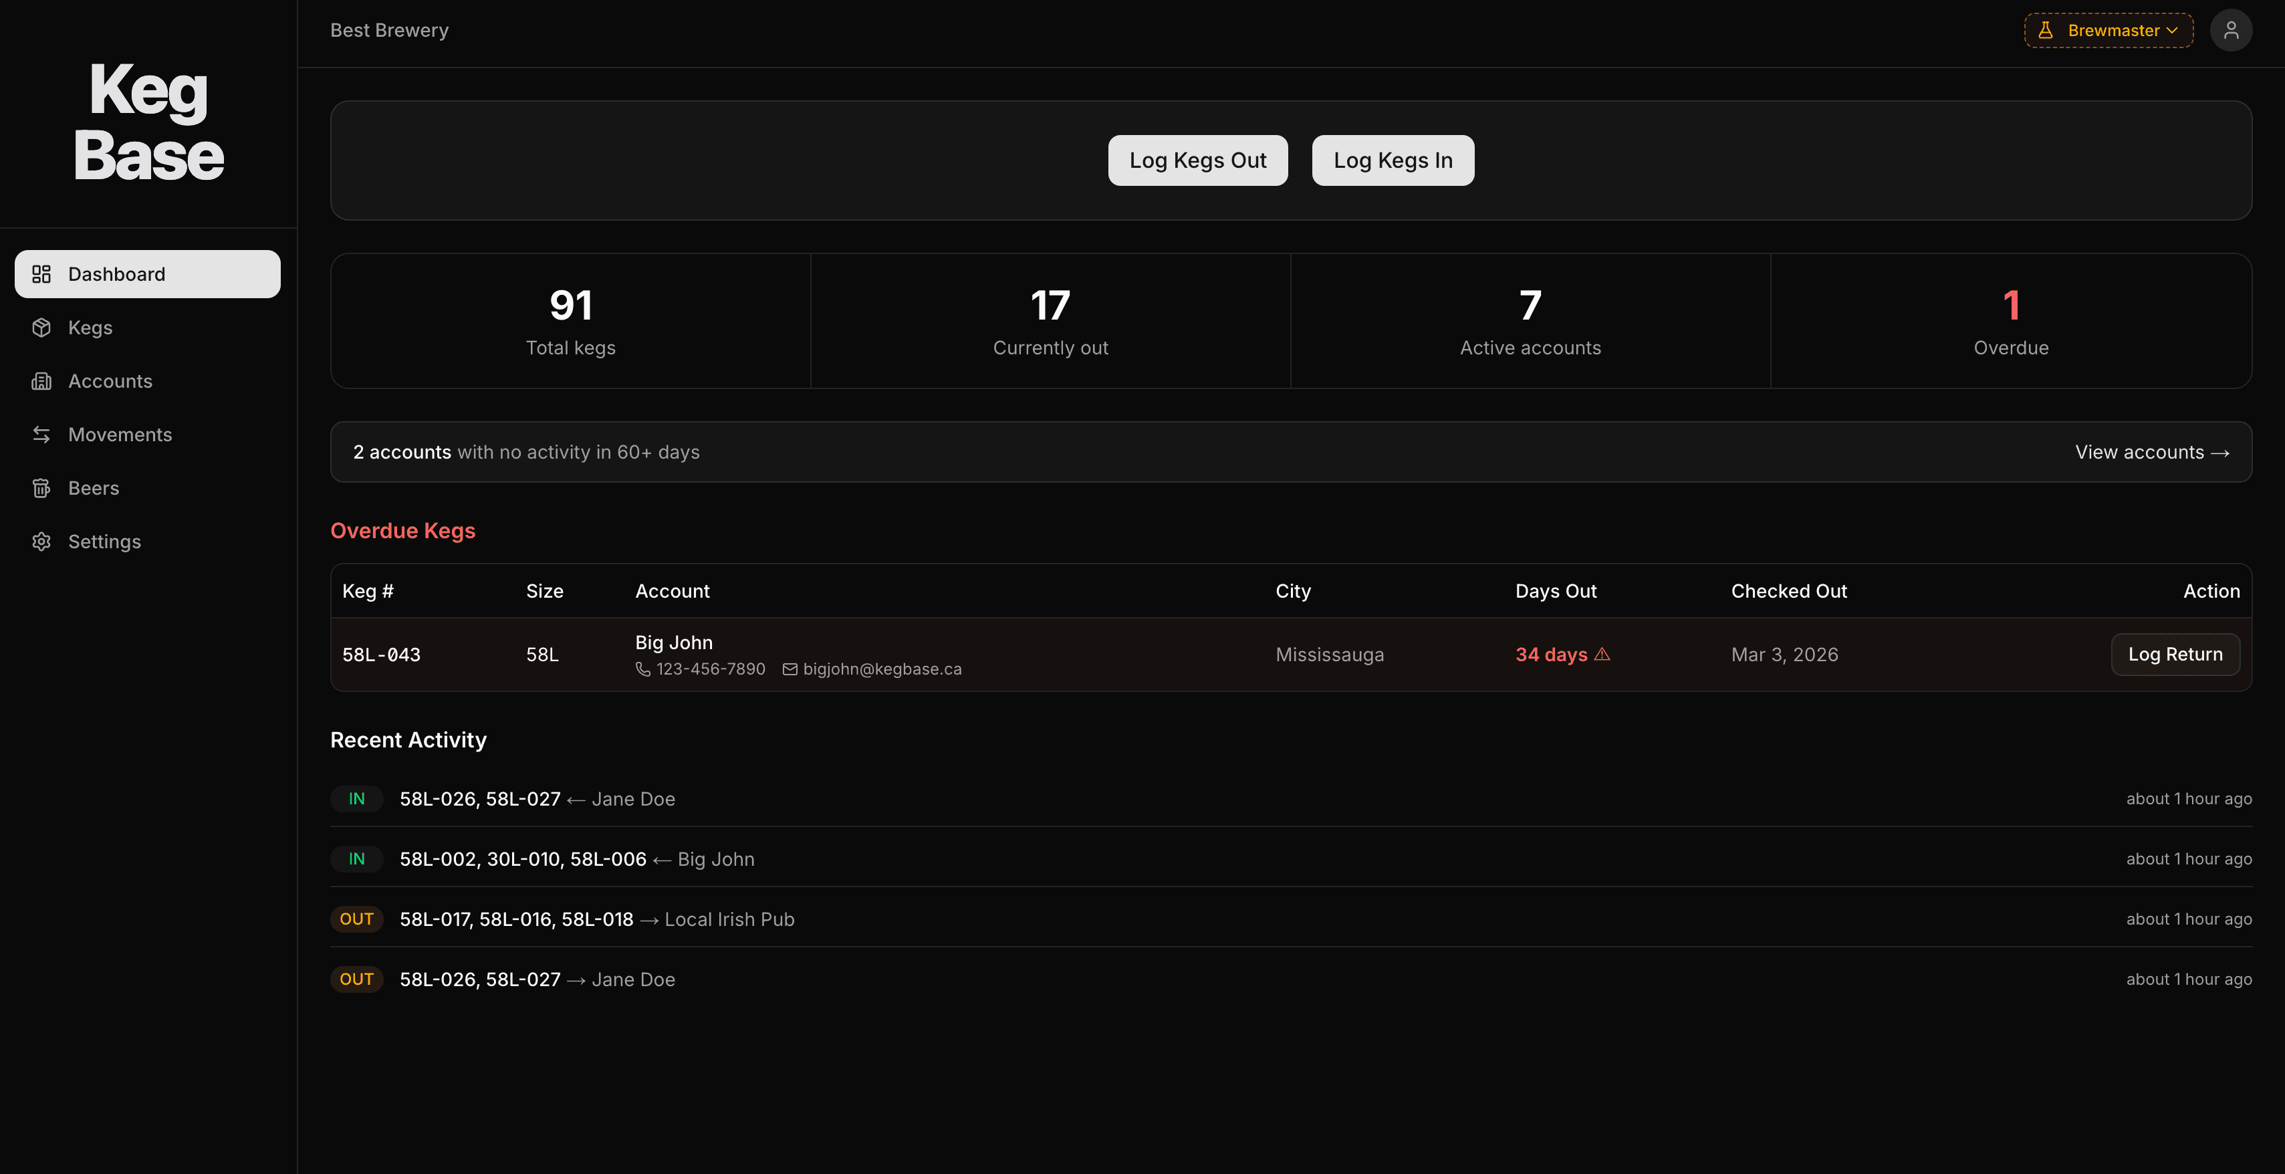Open the Dashboard menu item

point(147,274)
